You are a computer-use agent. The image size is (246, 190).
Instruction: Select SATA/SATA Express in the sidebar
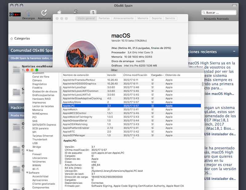(x=44, y=125)
